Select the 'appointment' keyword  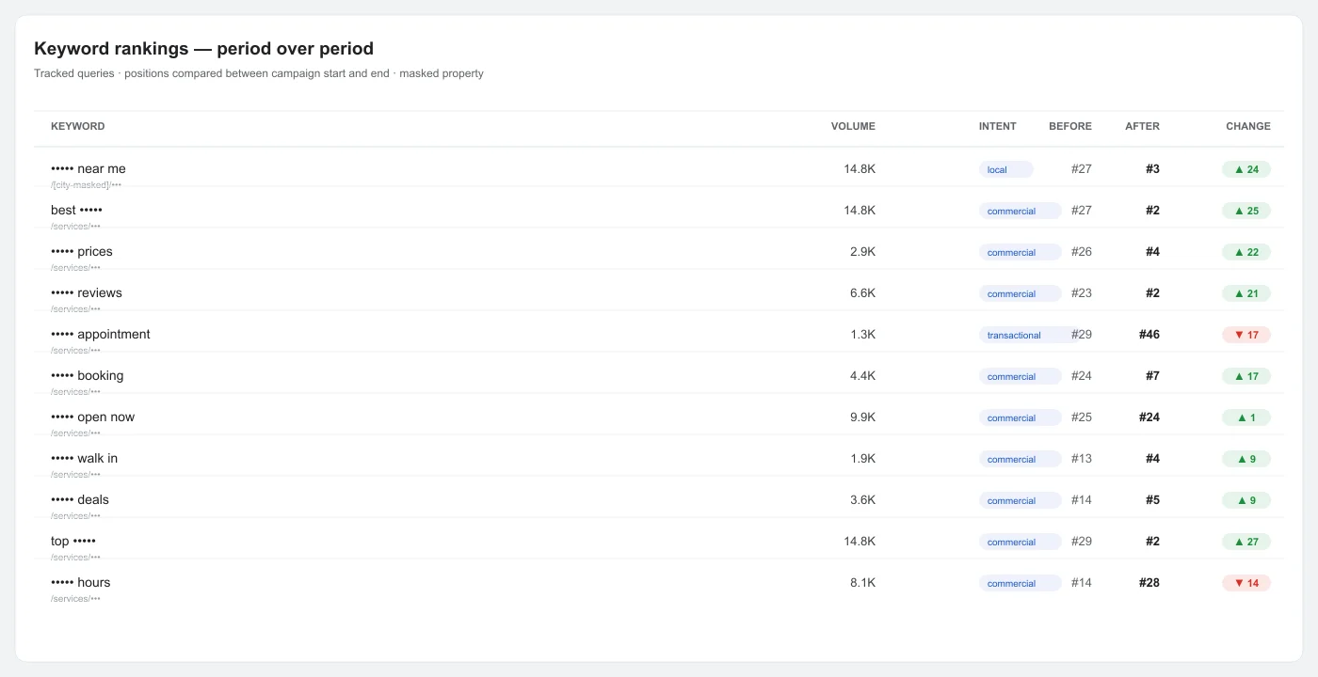101,334
